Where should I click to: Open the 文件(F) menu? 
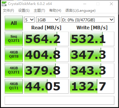8,11
